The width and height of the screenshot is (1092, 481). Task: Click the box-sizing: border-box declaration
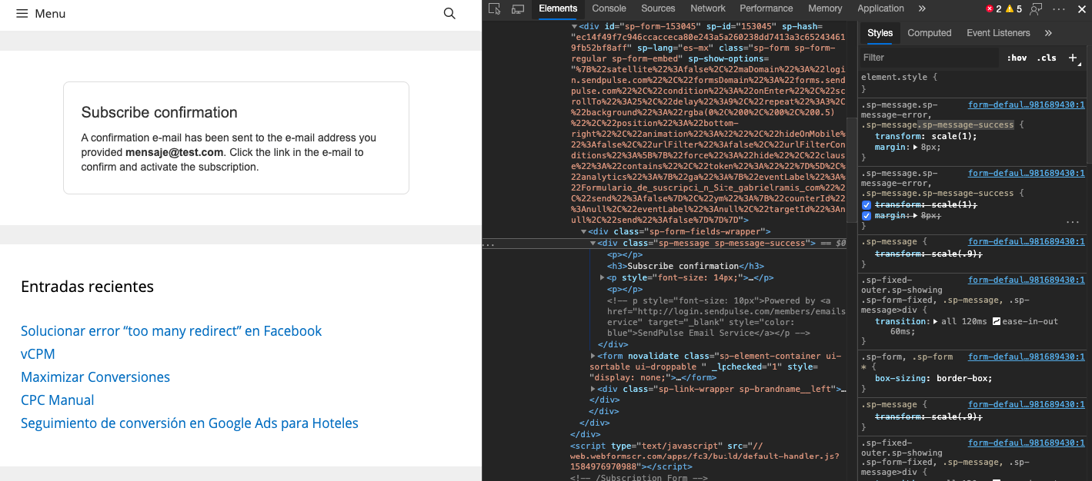click(933, 378)
